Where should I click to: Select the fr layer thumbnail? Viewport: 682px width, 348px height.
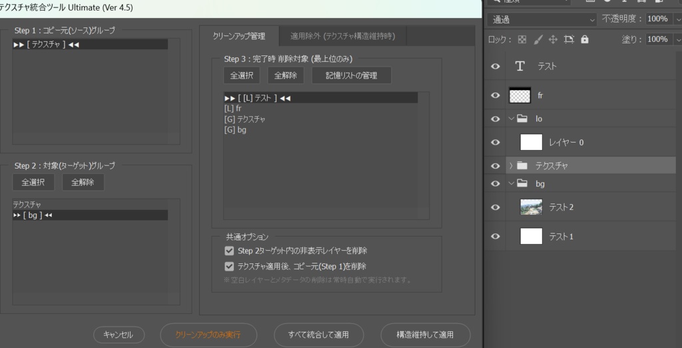[x=519, y=95]
